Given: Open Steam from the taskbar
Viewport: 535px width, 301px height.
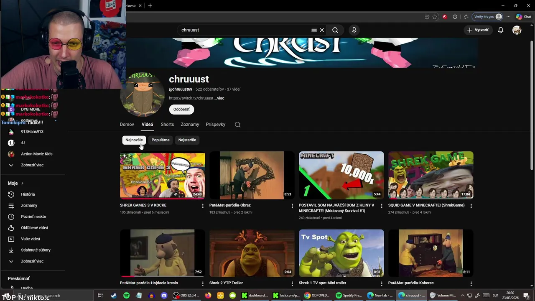Looking at the screenshot, I should coord(114,296).
